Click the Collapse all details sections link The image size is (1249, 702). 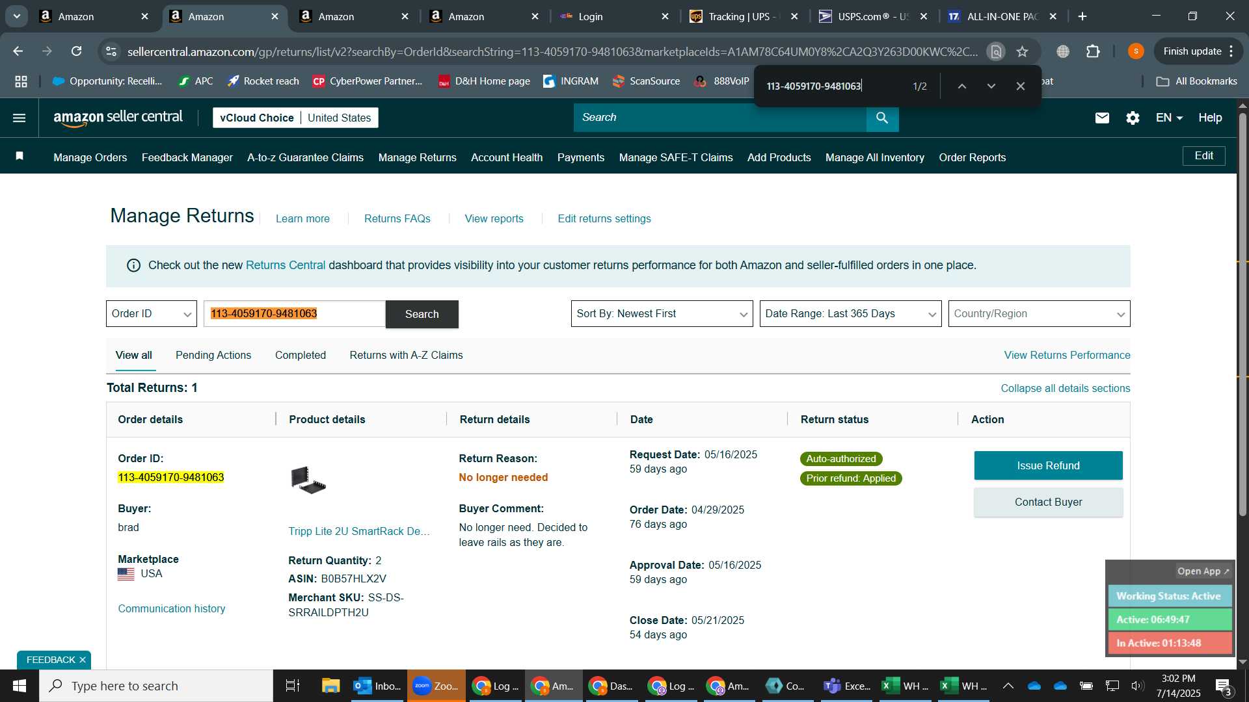pos(1066,388)
